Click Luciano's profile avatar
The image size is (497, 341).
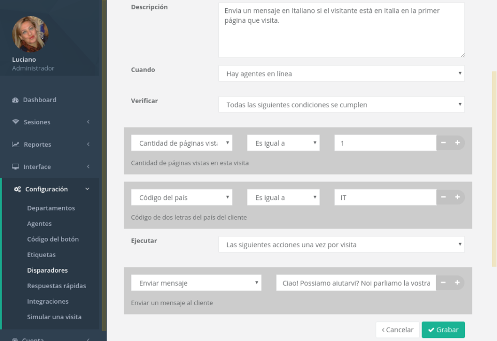click(30, 34)
